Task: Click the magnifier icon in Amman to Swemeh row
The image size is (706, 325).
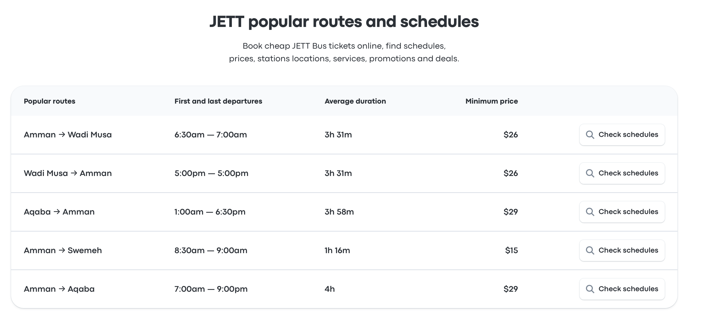Action: 590,250
